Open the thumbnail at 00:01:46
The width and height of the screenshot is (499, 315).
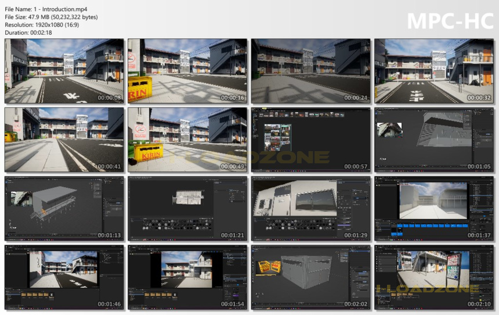tap(64, 277)
